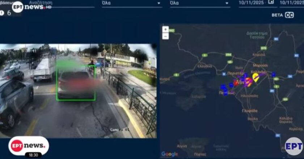Click the green detection box on vehicle

(x=76, y=80)
